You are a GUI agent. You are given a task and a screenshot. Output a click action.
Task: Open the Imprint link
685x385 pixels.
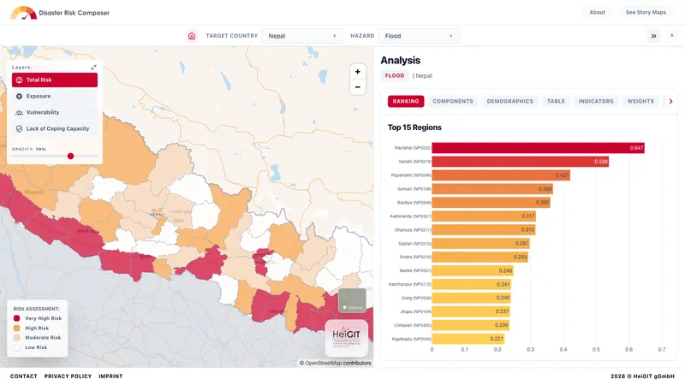point(110,376)
